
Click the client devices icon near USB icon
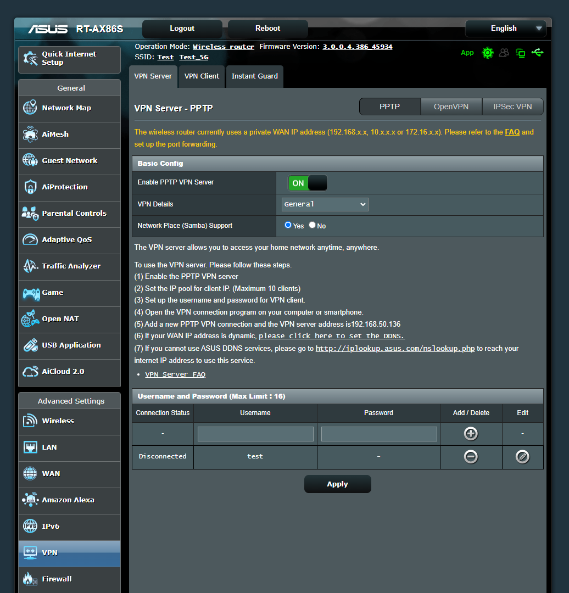(x=520, y=53)
